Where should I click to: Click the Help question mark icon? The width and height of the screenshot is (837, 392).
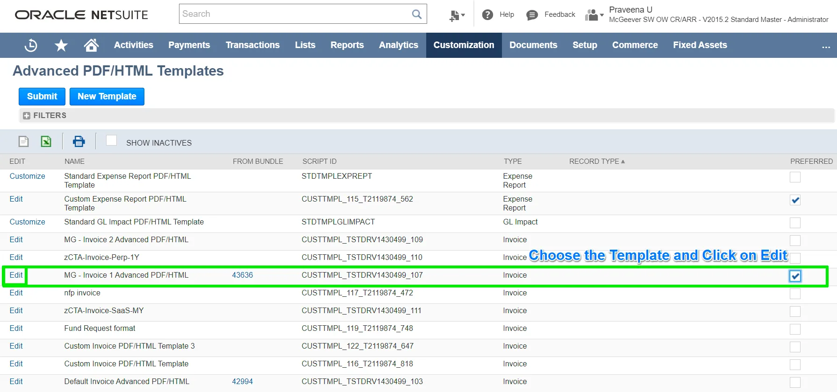click(487, 15)
